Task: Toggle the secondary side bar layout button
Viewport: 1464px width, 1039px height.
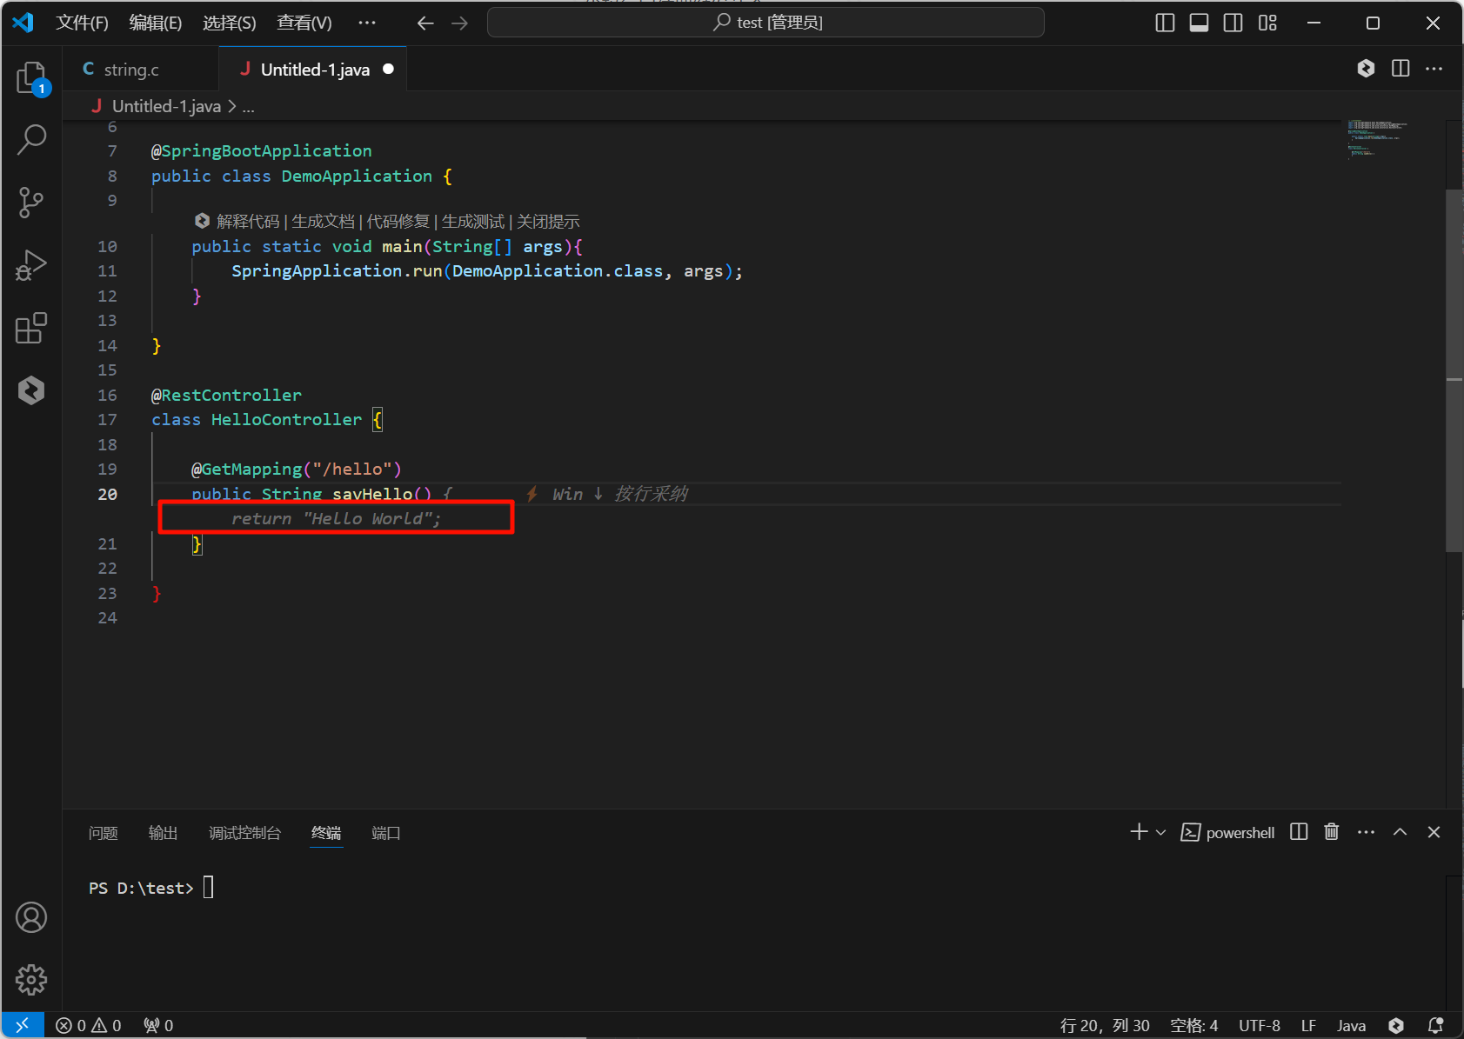Action: [x=1233, y=23]
